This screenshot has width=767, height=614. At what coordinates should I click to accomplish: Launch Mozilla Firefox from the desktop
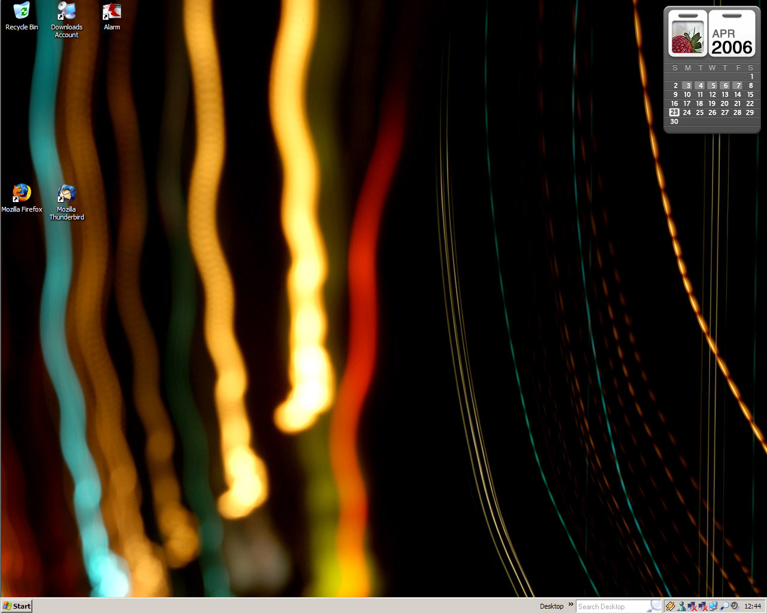coord(22,194)
